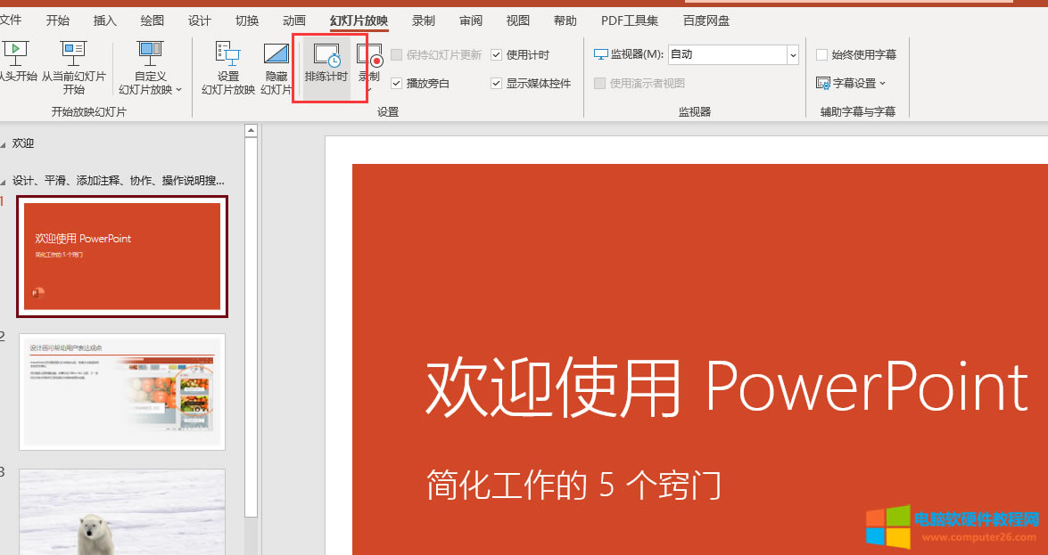Switch to the Animations (动画) tab
The height and width of the screenshot is (555, 1048).
293,20
